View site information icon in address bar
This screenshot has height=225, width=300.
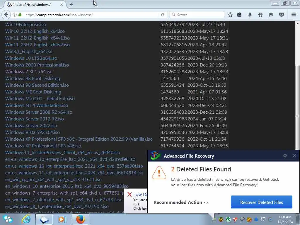coord(14,15)
